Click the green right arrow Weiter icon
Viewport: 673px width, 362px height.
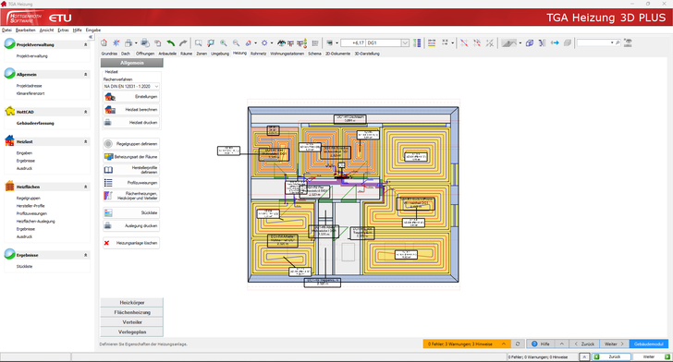pyautogui.click(x=667, y=356)
